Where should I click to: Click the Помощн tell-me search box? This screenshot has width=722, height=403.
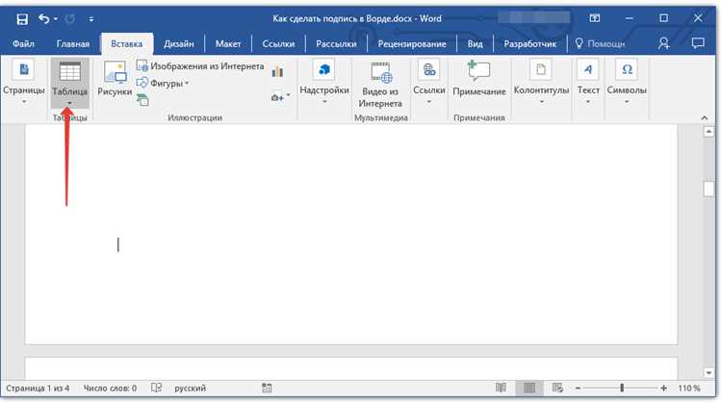tap(601, 43)
